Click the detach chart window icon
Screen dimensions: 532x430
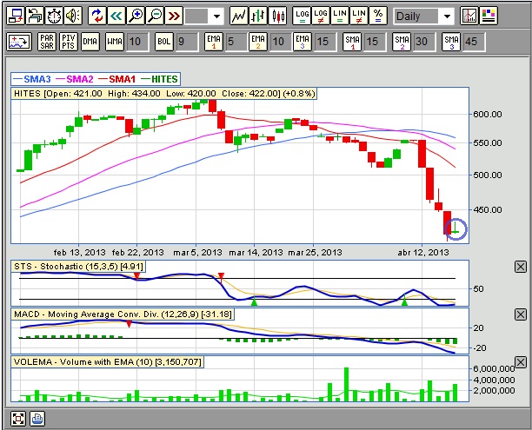(16, 16)
